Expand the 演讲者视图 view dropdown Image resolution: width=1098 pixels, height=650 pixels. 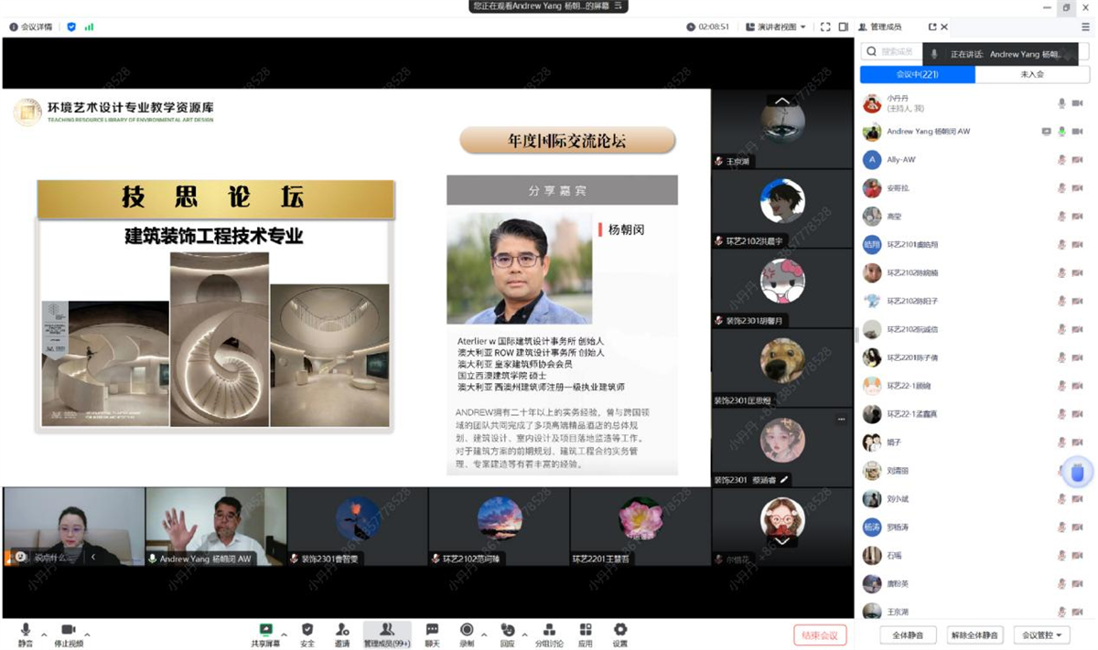coord(776,27)
